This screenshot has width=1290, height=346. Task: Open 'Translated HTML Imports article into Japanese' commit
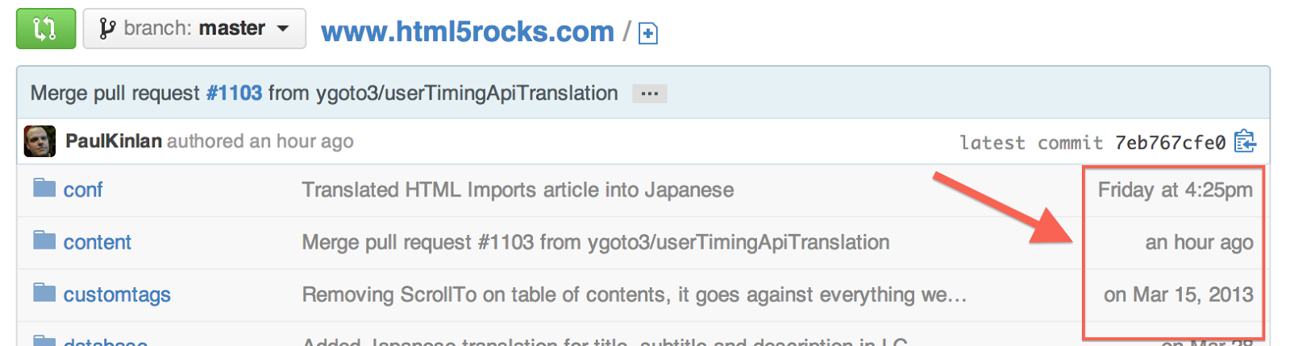(518, 190)
